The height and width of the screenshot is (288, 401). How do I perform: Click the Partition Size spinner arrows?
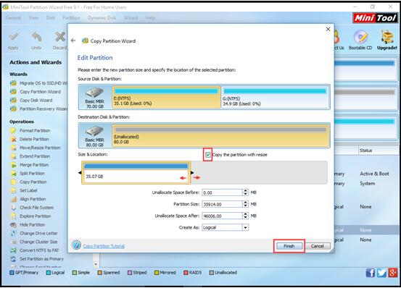(x=245, y=204)
